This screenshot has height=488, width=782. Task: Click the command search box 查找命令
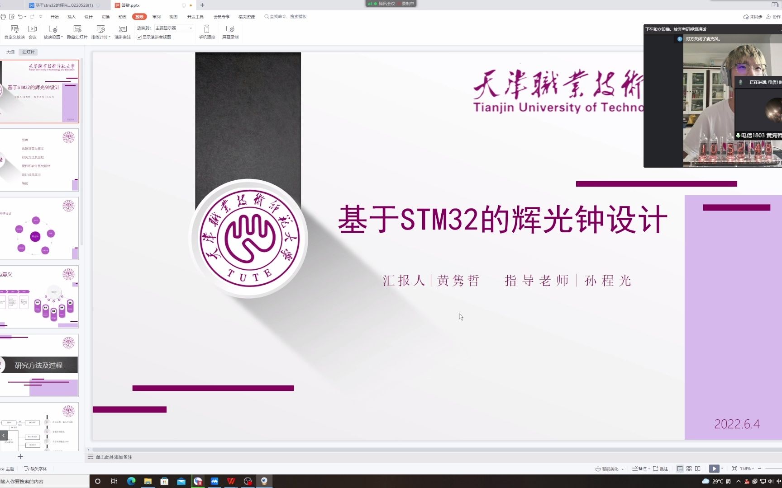coord(286,17)
